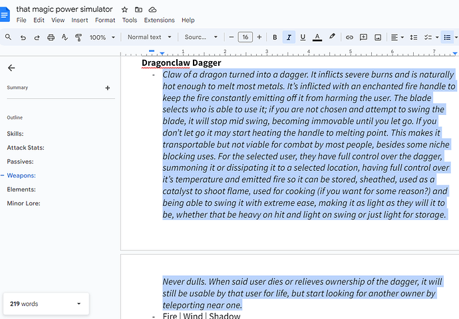Jump to Elements: in outline
459x319 pixels.
21,189
